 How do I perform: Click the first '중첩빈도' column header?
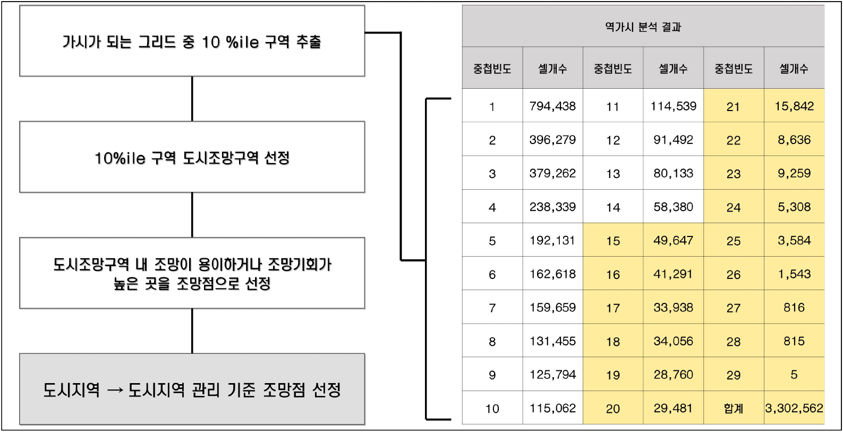[x=492, y=68]
